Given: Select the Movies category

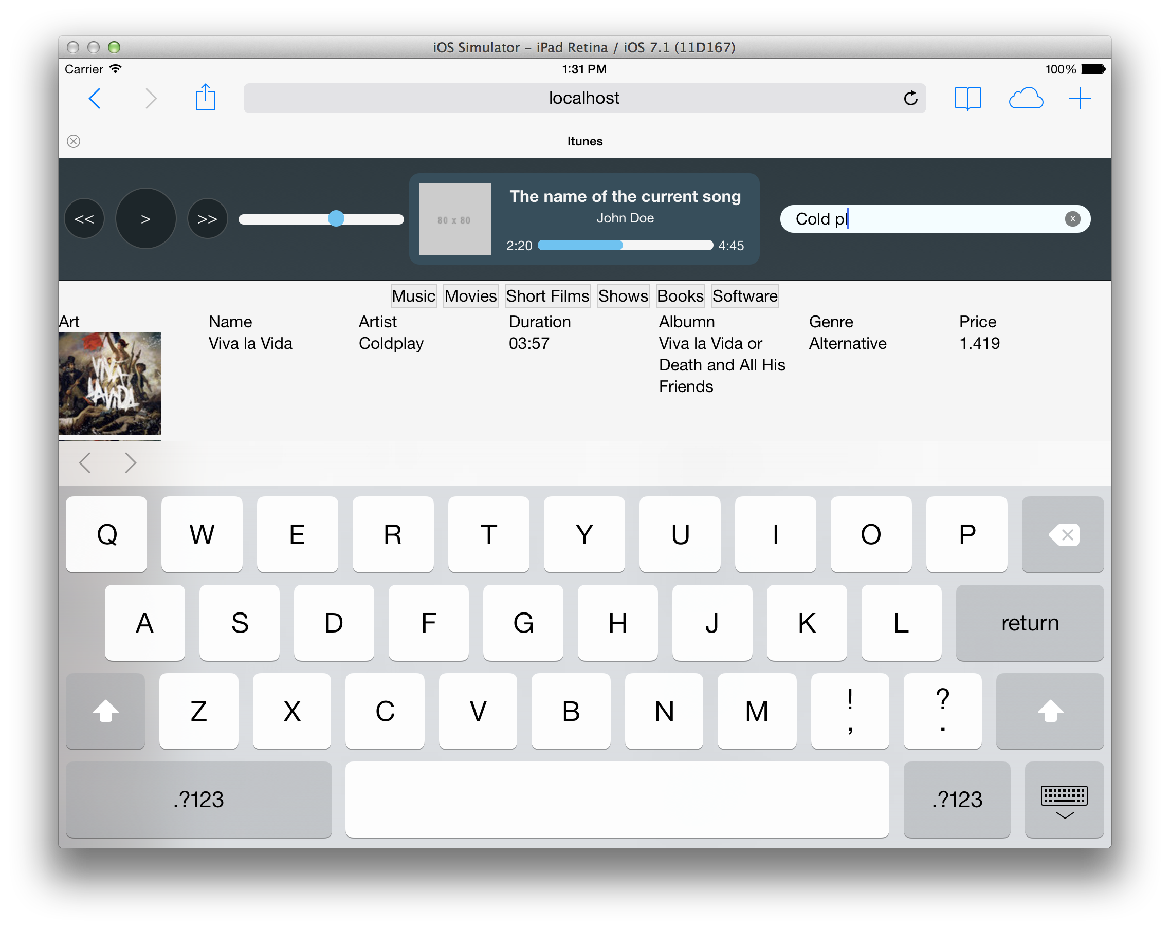Looking at the screenshot, I should coord(470,296).
